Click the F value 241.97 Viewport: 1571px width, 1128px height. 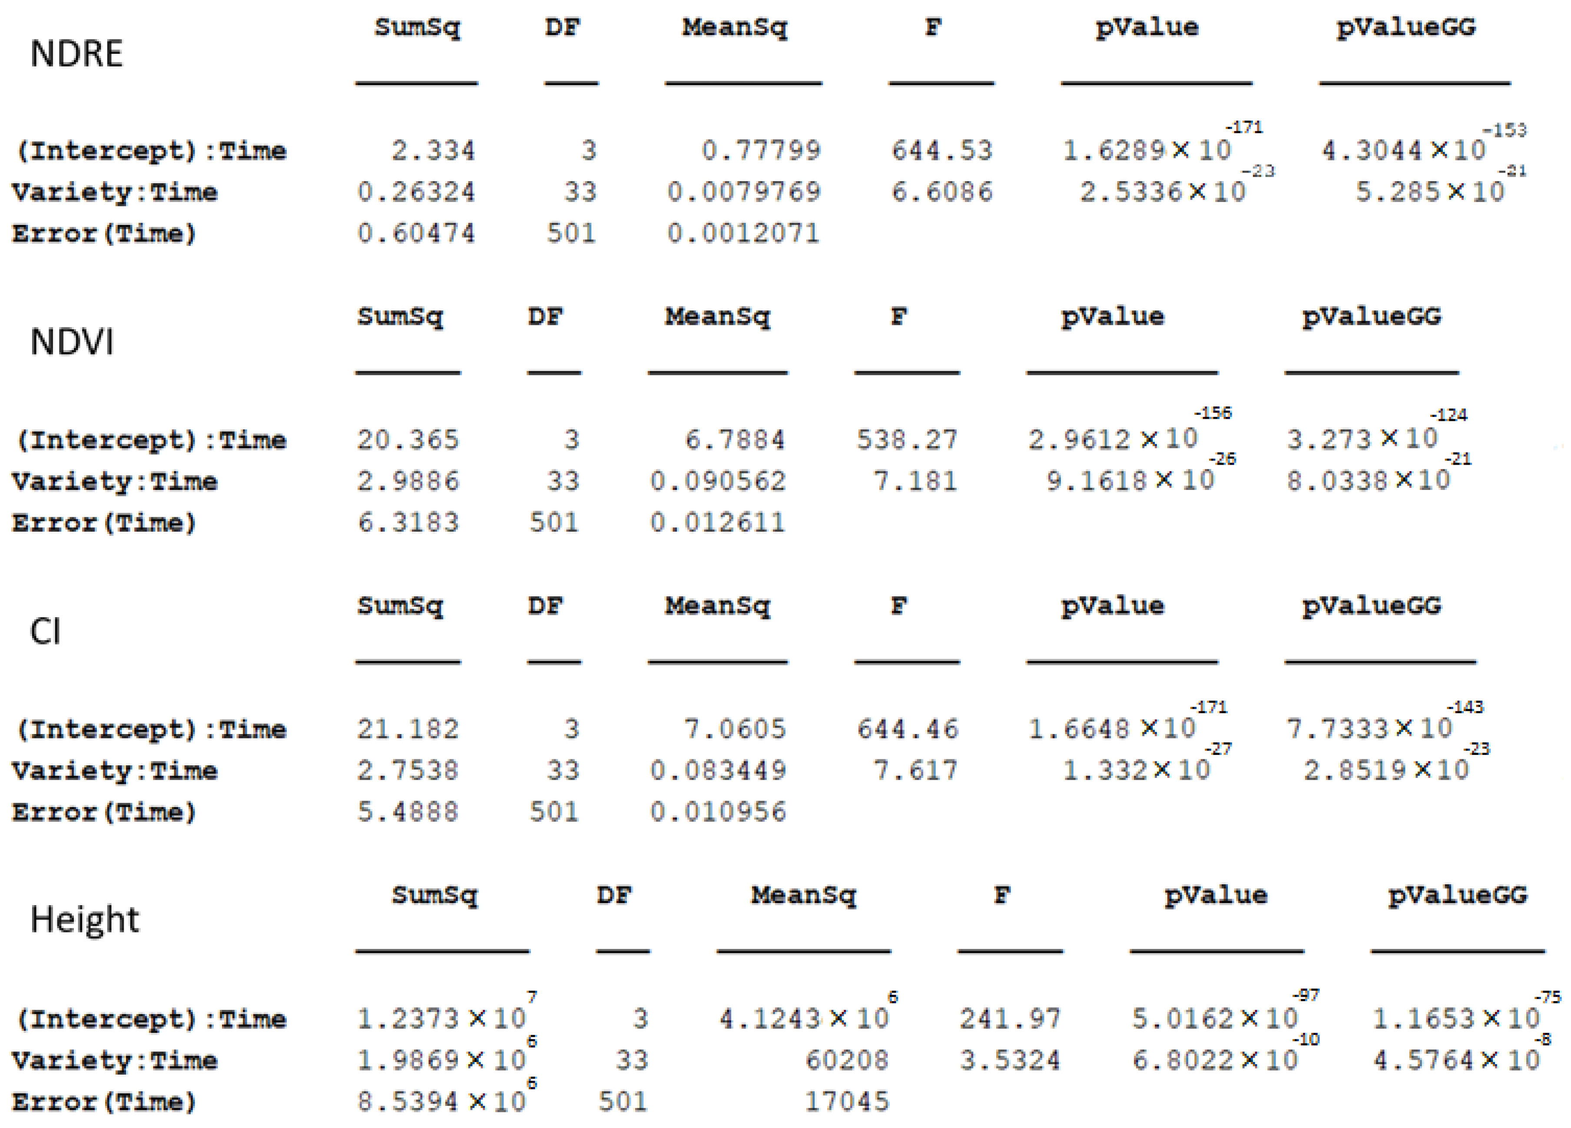coord(1010,1019)
